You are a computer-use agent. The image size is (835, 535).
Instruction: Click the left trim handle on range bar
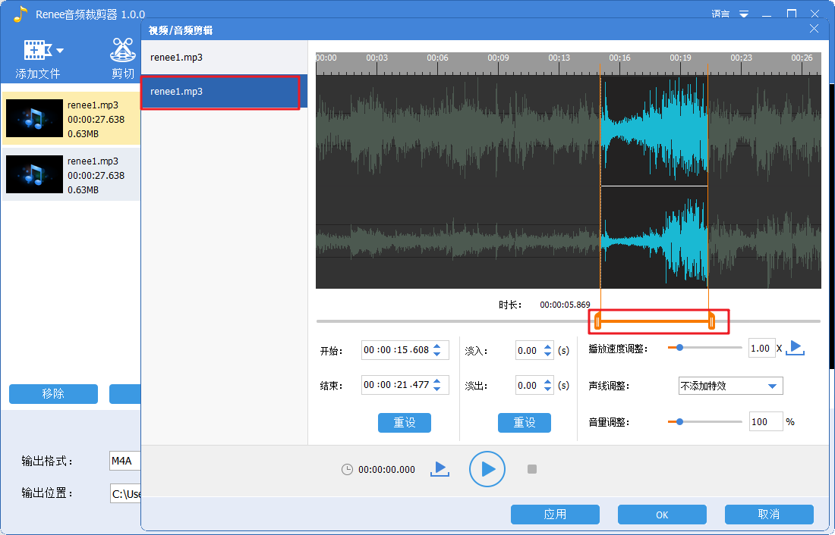[x=597, y=321]
